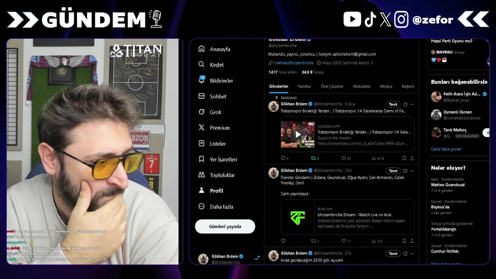Like the pinned post with 93 likes

346,158
